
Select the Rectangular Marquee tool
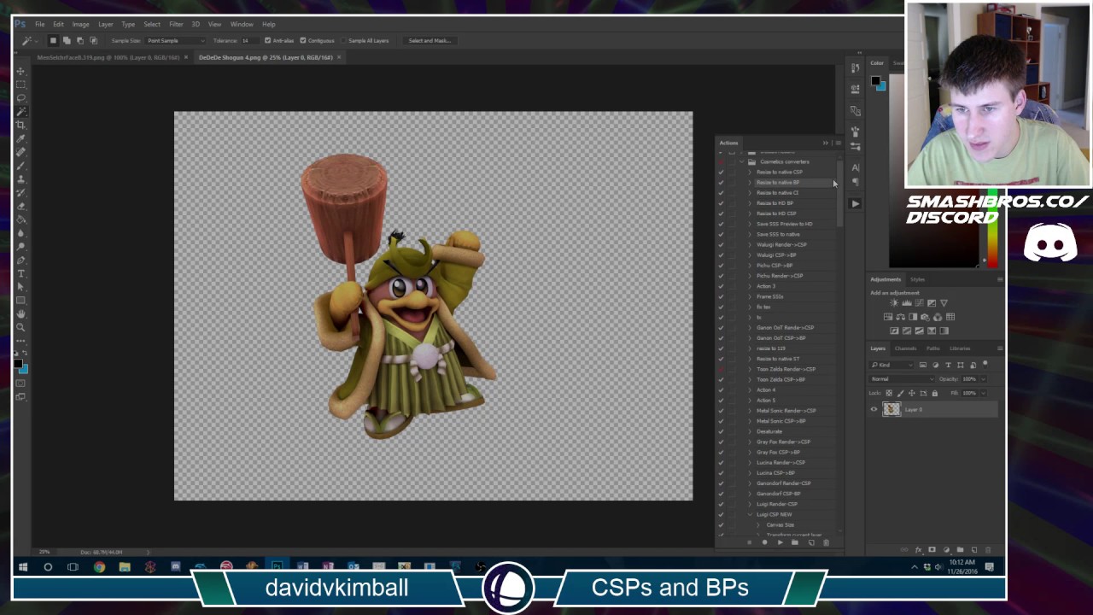coord(20,85)
